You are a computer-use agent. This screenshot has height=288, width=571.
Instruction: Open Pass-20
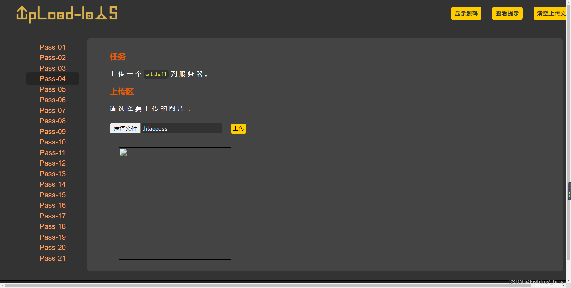pyautogui.click(x=53, y=248)
